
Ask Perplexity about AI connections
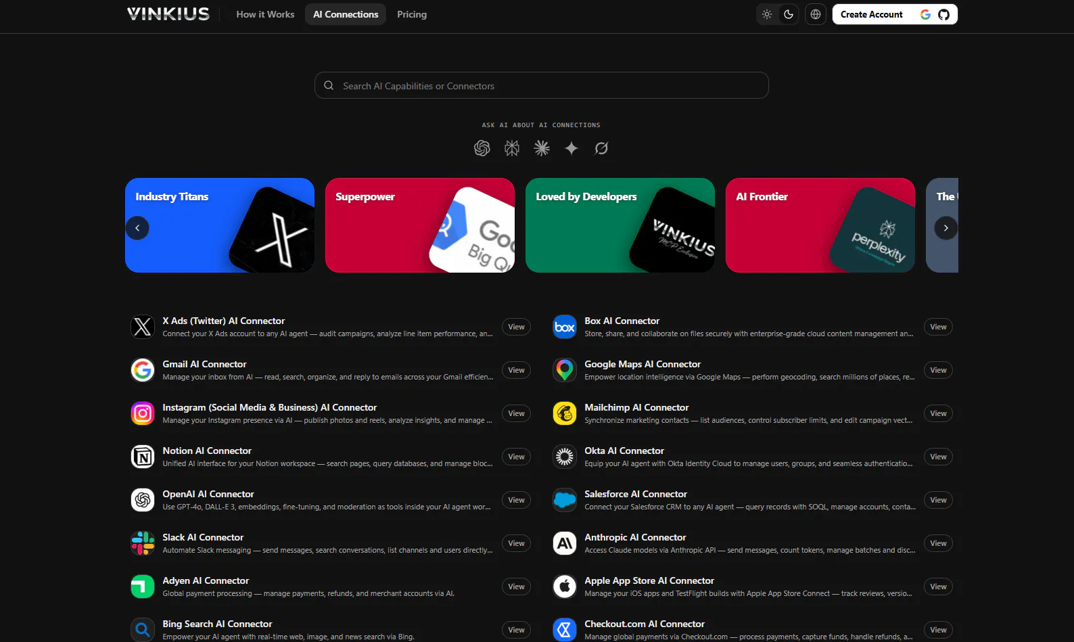point(512,148)
